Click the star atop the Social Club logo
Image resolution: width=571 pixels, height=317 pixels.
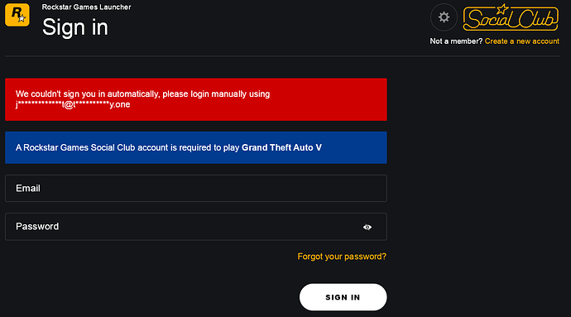502,9
